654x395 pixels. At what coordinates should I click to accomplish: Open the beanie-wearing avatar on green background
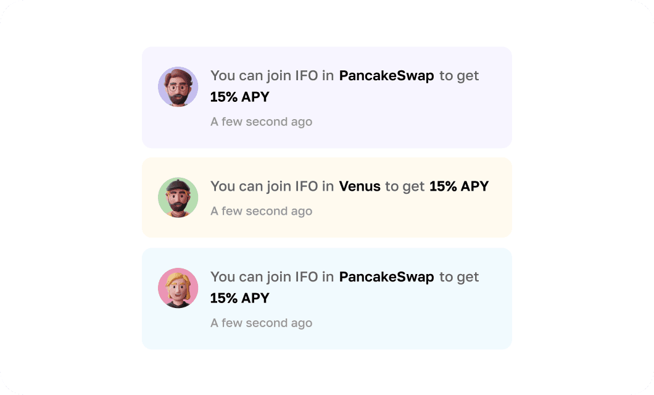click(x=178, y=197)
